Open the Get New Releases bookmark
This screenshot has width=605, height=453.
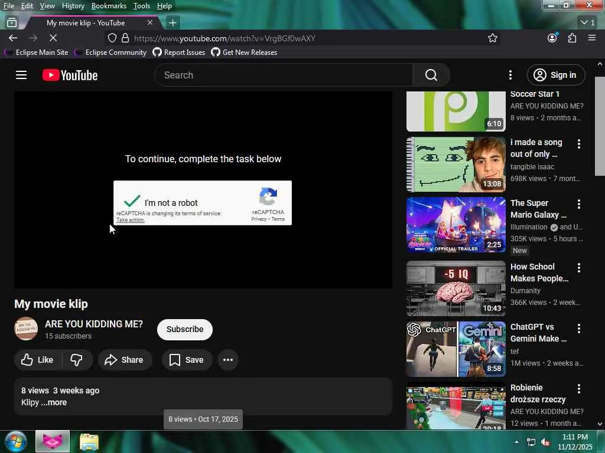coord(244,52)
